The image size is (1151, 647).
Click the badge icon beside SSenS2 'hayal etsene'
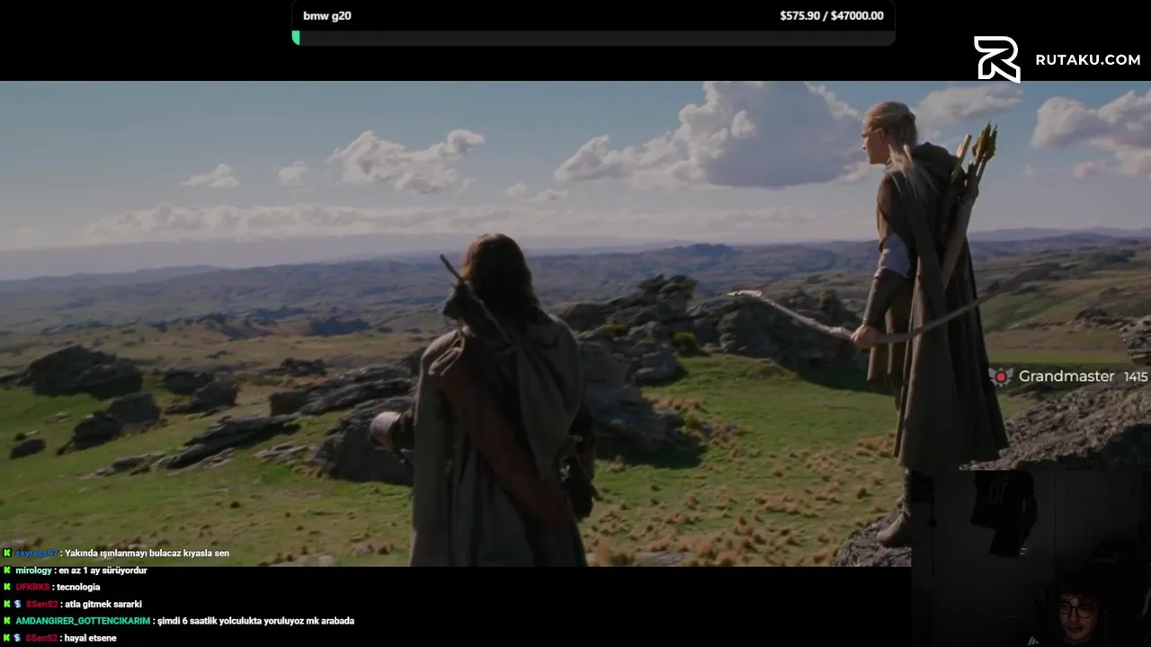click(x=18, y=638)
